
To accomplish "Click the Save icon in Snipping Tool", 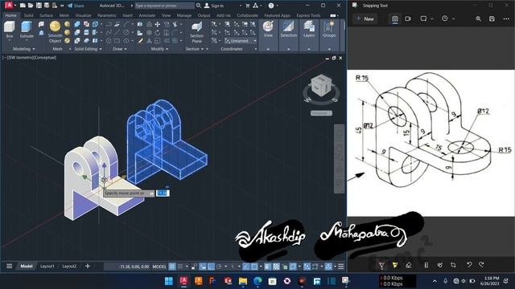I will click(492, 18).
